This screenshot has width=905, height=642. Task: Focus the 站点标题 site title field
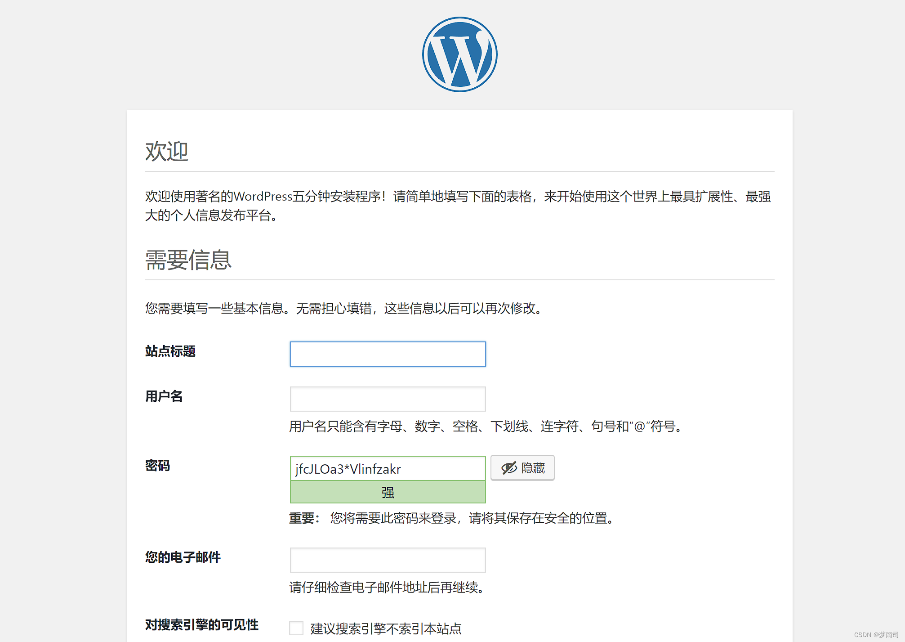pos(388,354)
